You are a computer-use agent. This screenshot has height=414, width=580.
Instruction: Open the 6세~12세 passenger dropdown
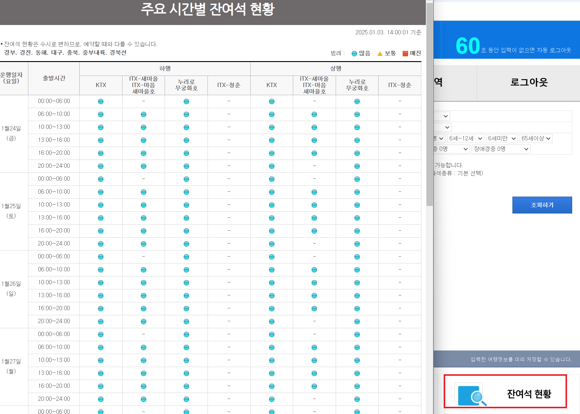[465, 139]
